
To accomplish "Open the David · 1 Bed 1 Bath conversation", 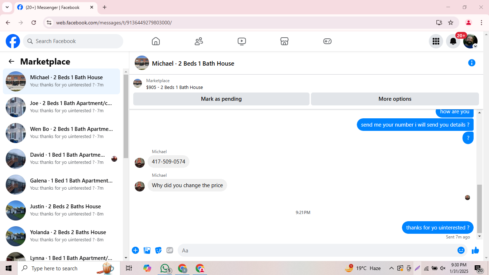I will click(x=61, y=159).
